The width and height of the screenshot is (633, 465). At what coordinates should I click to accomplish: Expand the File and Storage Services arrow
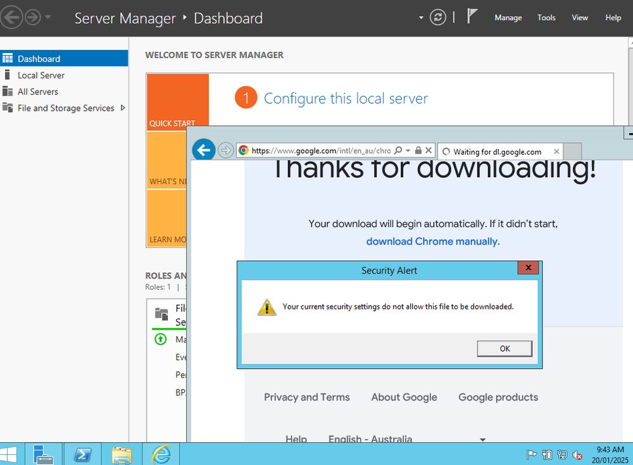pos(123,108)
